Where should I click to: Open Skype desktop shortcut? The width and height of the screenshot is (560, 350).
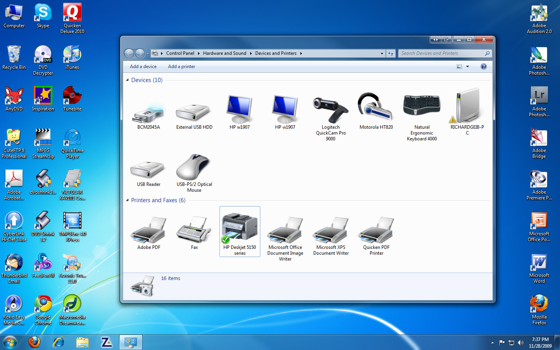click(43, 16)
